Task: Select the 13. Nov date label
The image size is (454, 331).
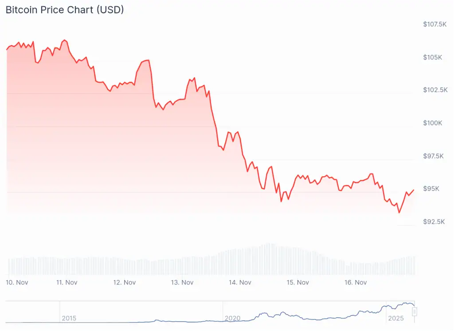Action: pos(182,282)
